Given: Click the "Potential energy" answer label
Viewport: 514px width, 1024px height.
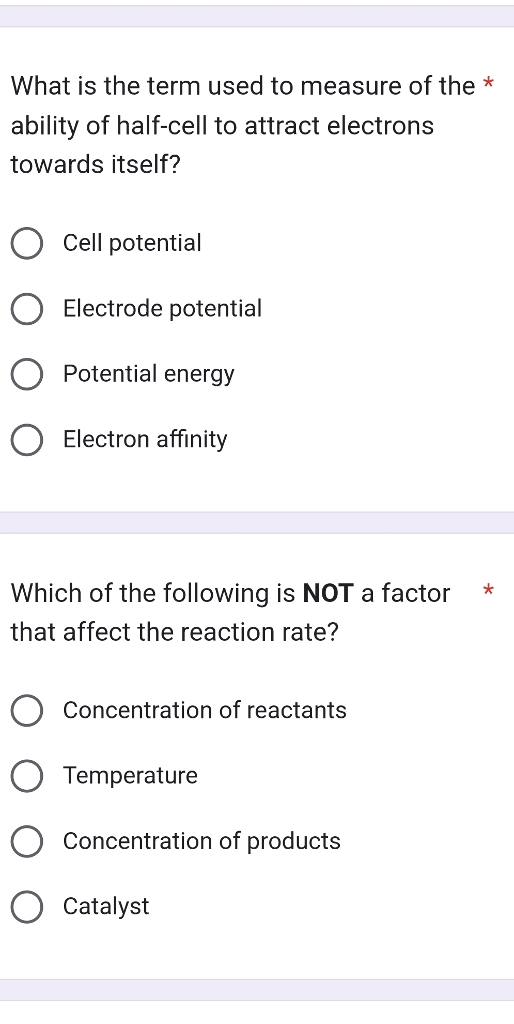Looking at the screenshot, I should pyautogui.click(x=148, y=373).
